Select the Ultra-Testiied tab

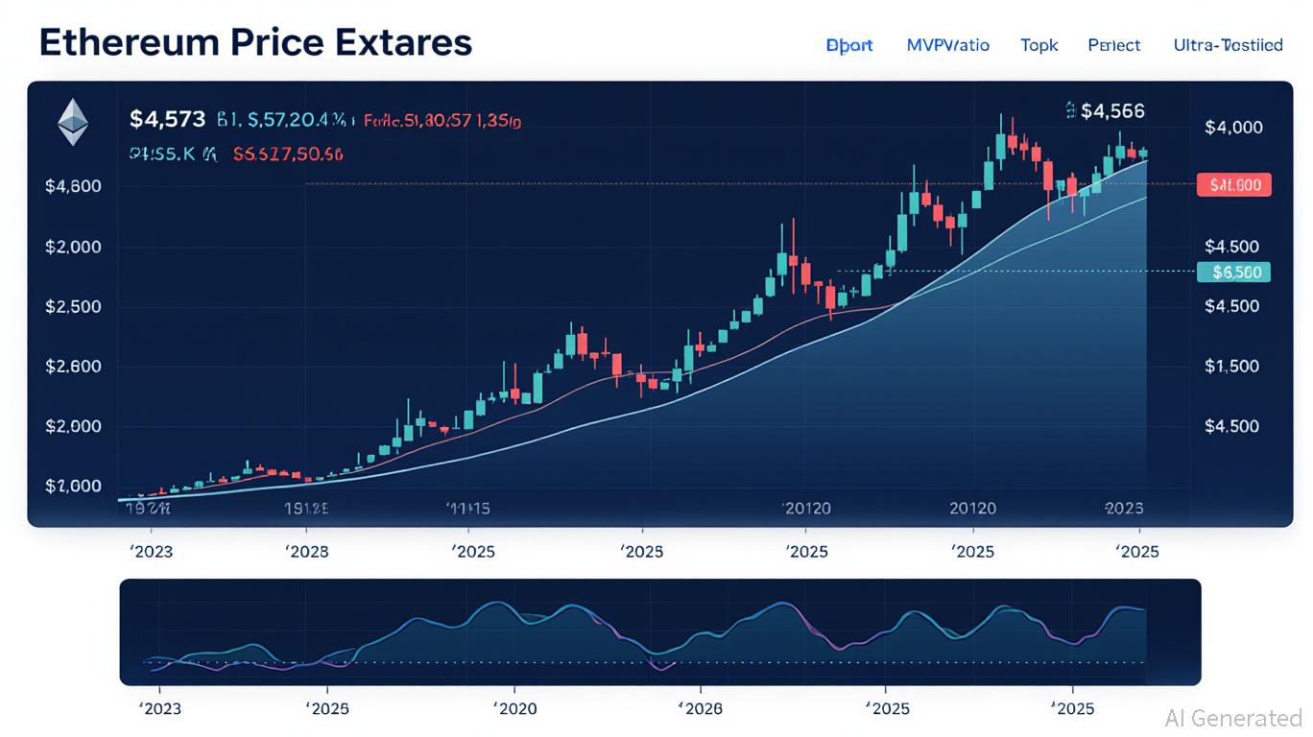[x=1228, y=45]
